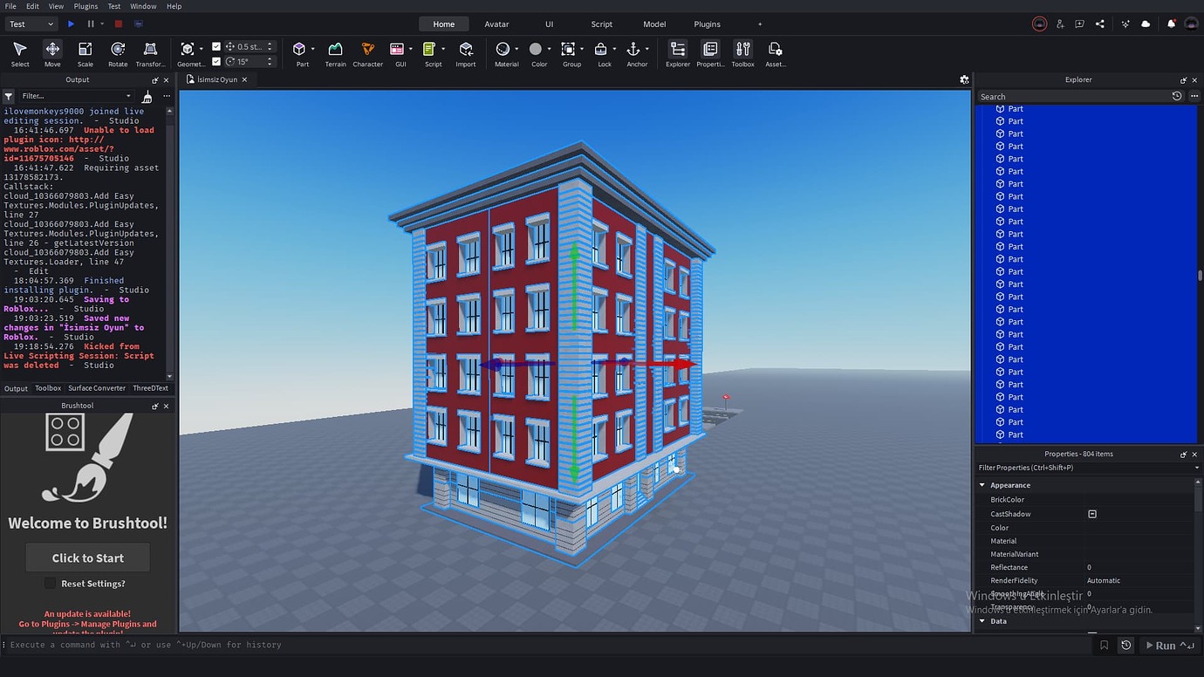Open the File menu

point(10,6)
